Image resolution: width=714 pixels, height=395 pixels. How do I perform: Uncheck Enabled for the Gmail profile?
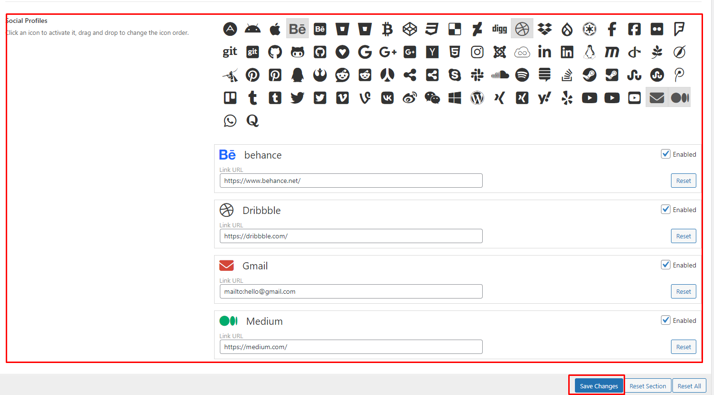(665, 265)
